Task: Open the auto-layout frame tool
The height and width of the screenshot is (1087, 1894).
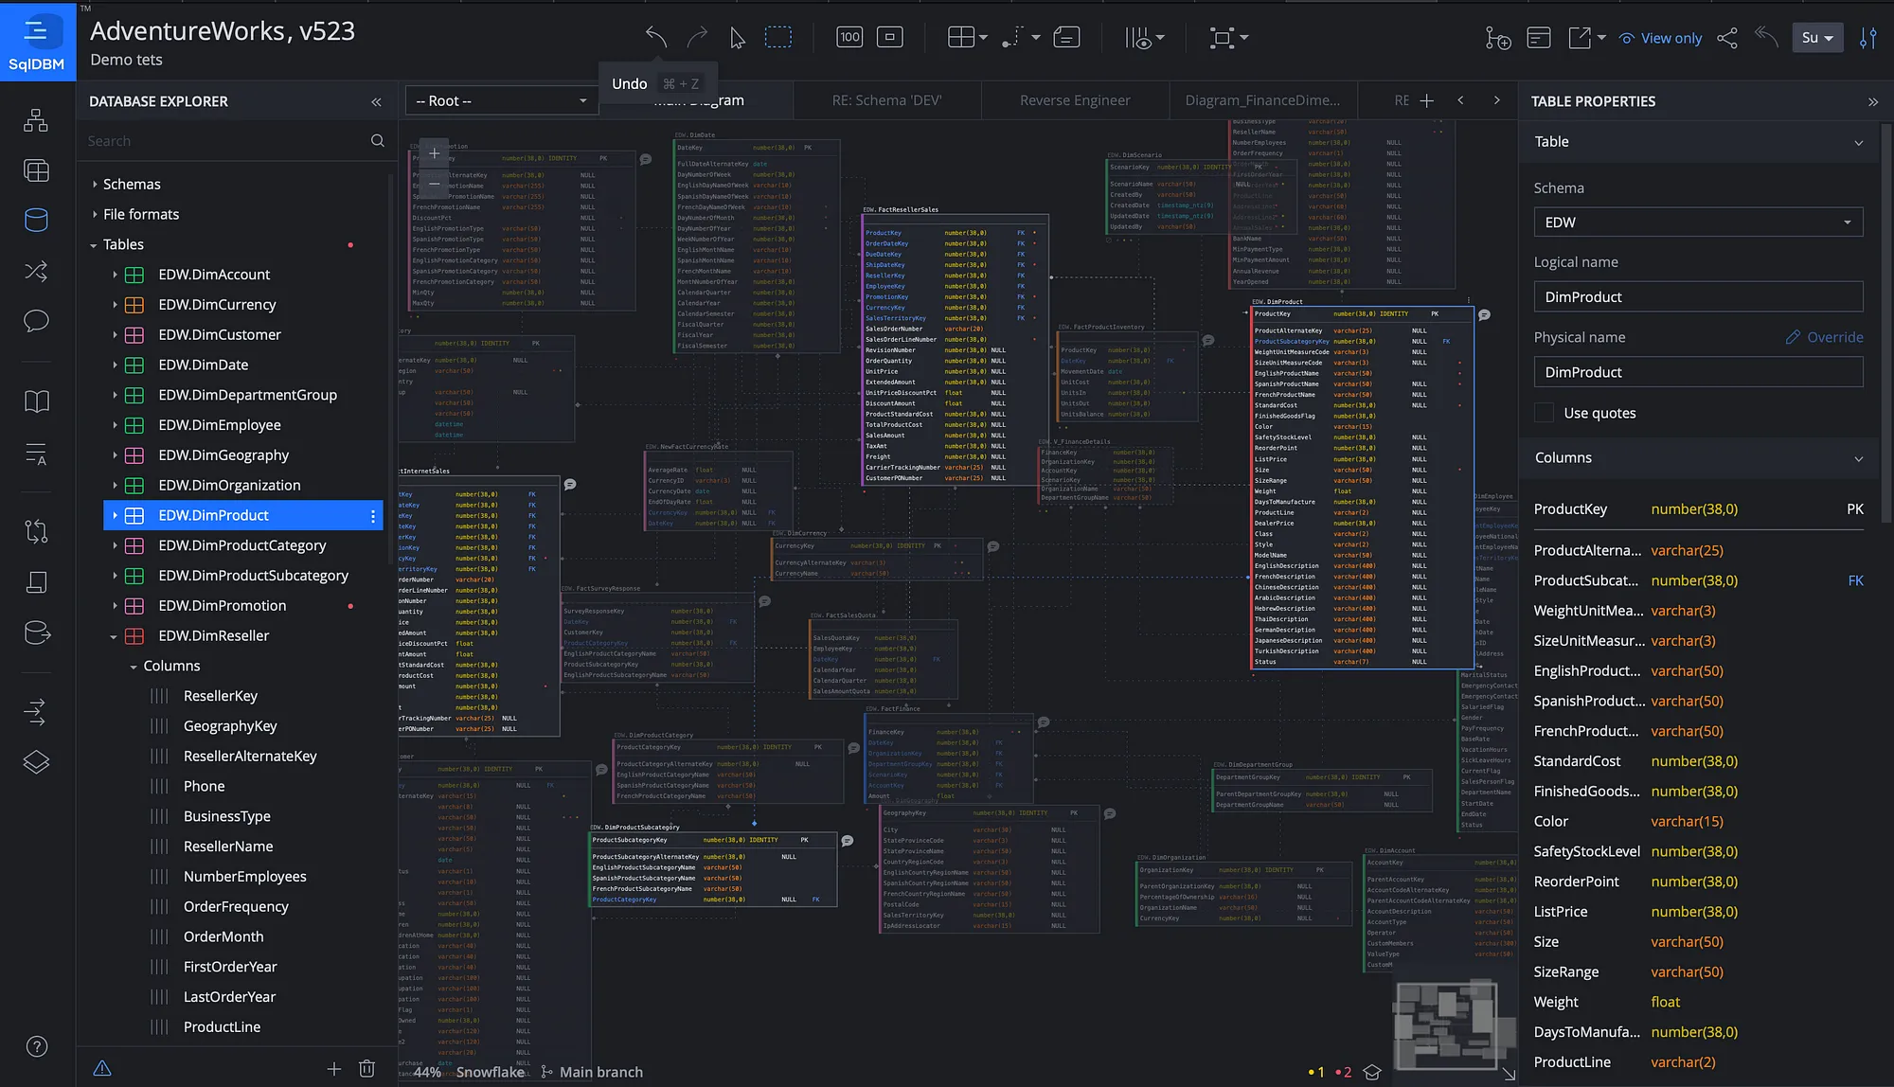Action: pyautogui.click(x=1222, y=37)
